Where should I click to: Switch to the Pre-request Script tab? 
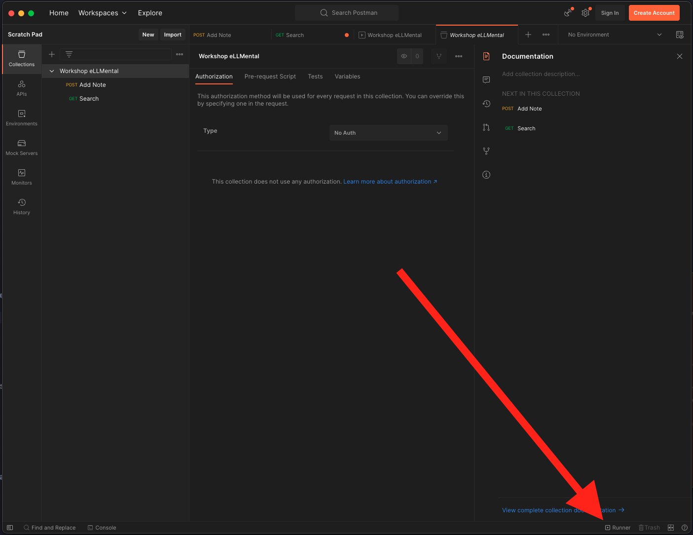pos(270,76)
